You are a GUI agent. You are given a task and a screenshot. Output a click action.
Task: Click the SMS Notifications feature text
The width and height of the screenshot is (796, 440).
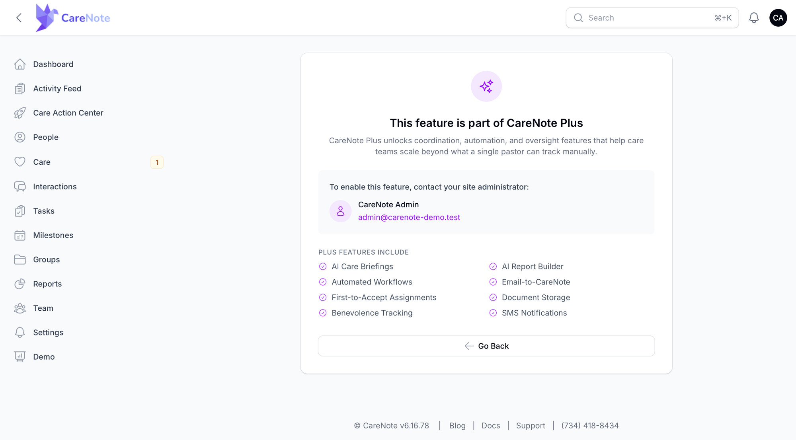(534, 313)
